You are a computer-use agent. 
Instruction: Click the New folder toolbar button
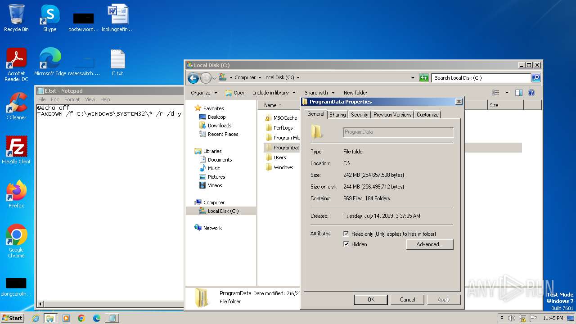pyautogui.click(x=355, y=93)
